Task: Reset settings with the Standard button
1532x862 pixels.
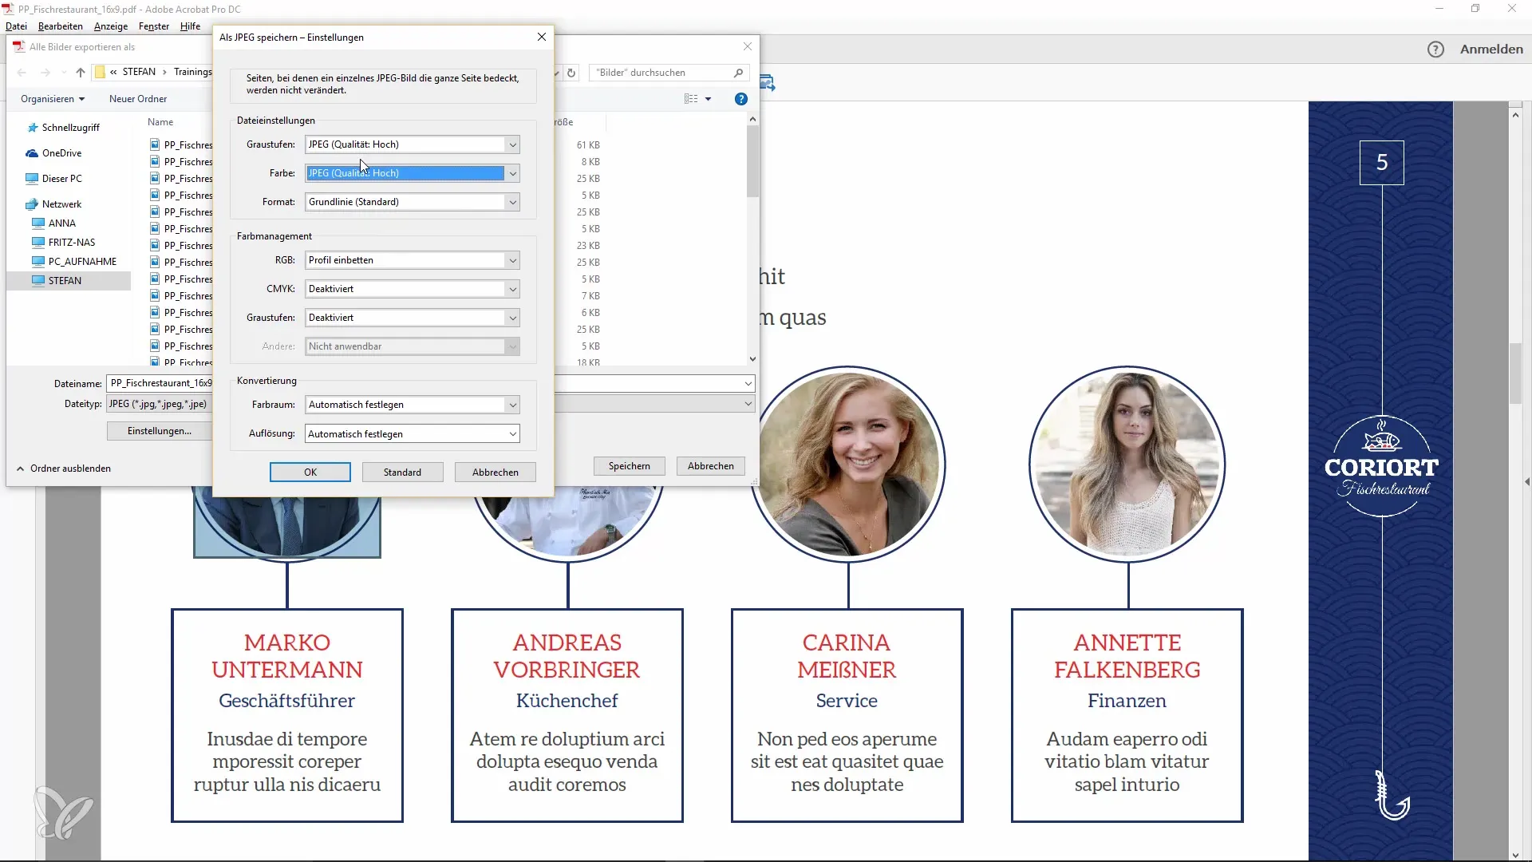Action: click(402, 473)
